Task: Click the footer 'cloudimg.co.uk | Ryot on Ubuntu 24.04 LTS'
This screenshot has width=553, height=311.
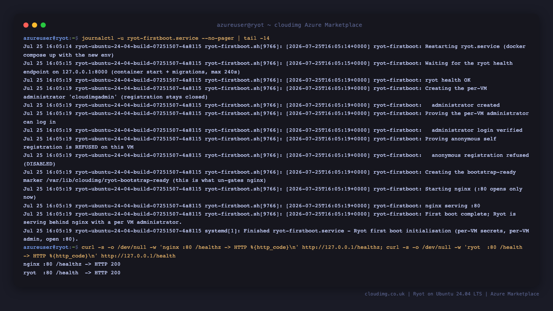Action: 423,294
